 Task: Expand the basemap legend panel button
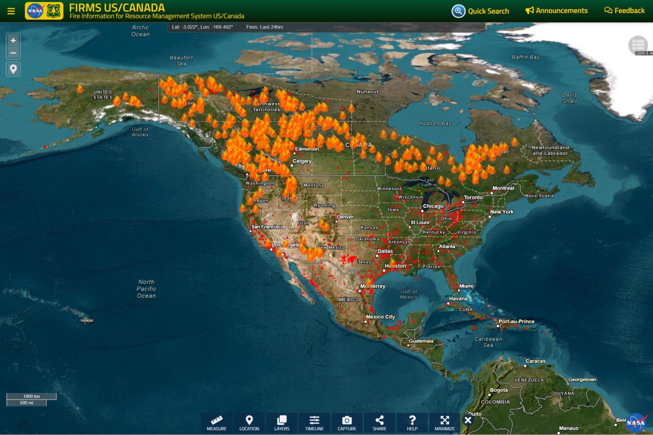[638, 45]
